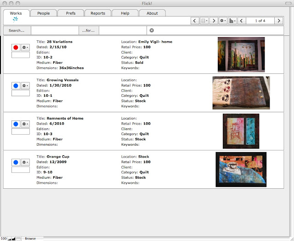Click Orange Cup location value Stock
The image size is (294, 241).
click(144, 157)
